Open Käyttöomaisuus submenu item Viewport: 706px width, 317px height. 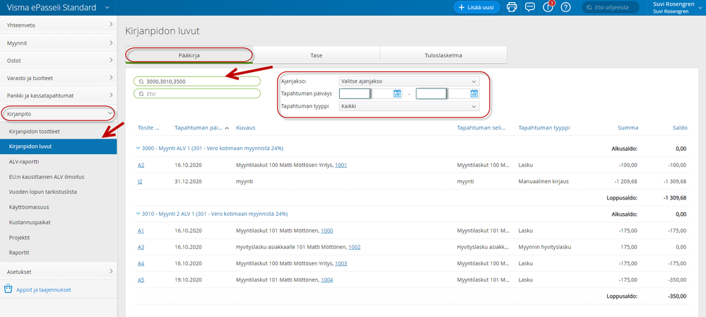tap(59, 207)
